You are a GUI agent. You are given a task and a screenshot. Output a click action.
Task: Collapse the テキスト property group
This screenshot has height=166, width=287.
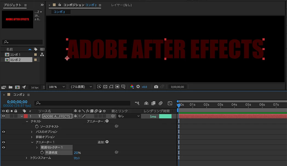click(27, 121)
